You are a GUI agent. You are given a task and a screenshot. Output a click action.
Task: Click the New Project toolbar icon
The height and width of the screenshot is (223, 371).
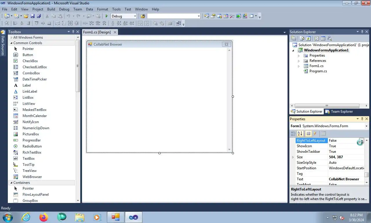tap(7, 16)
